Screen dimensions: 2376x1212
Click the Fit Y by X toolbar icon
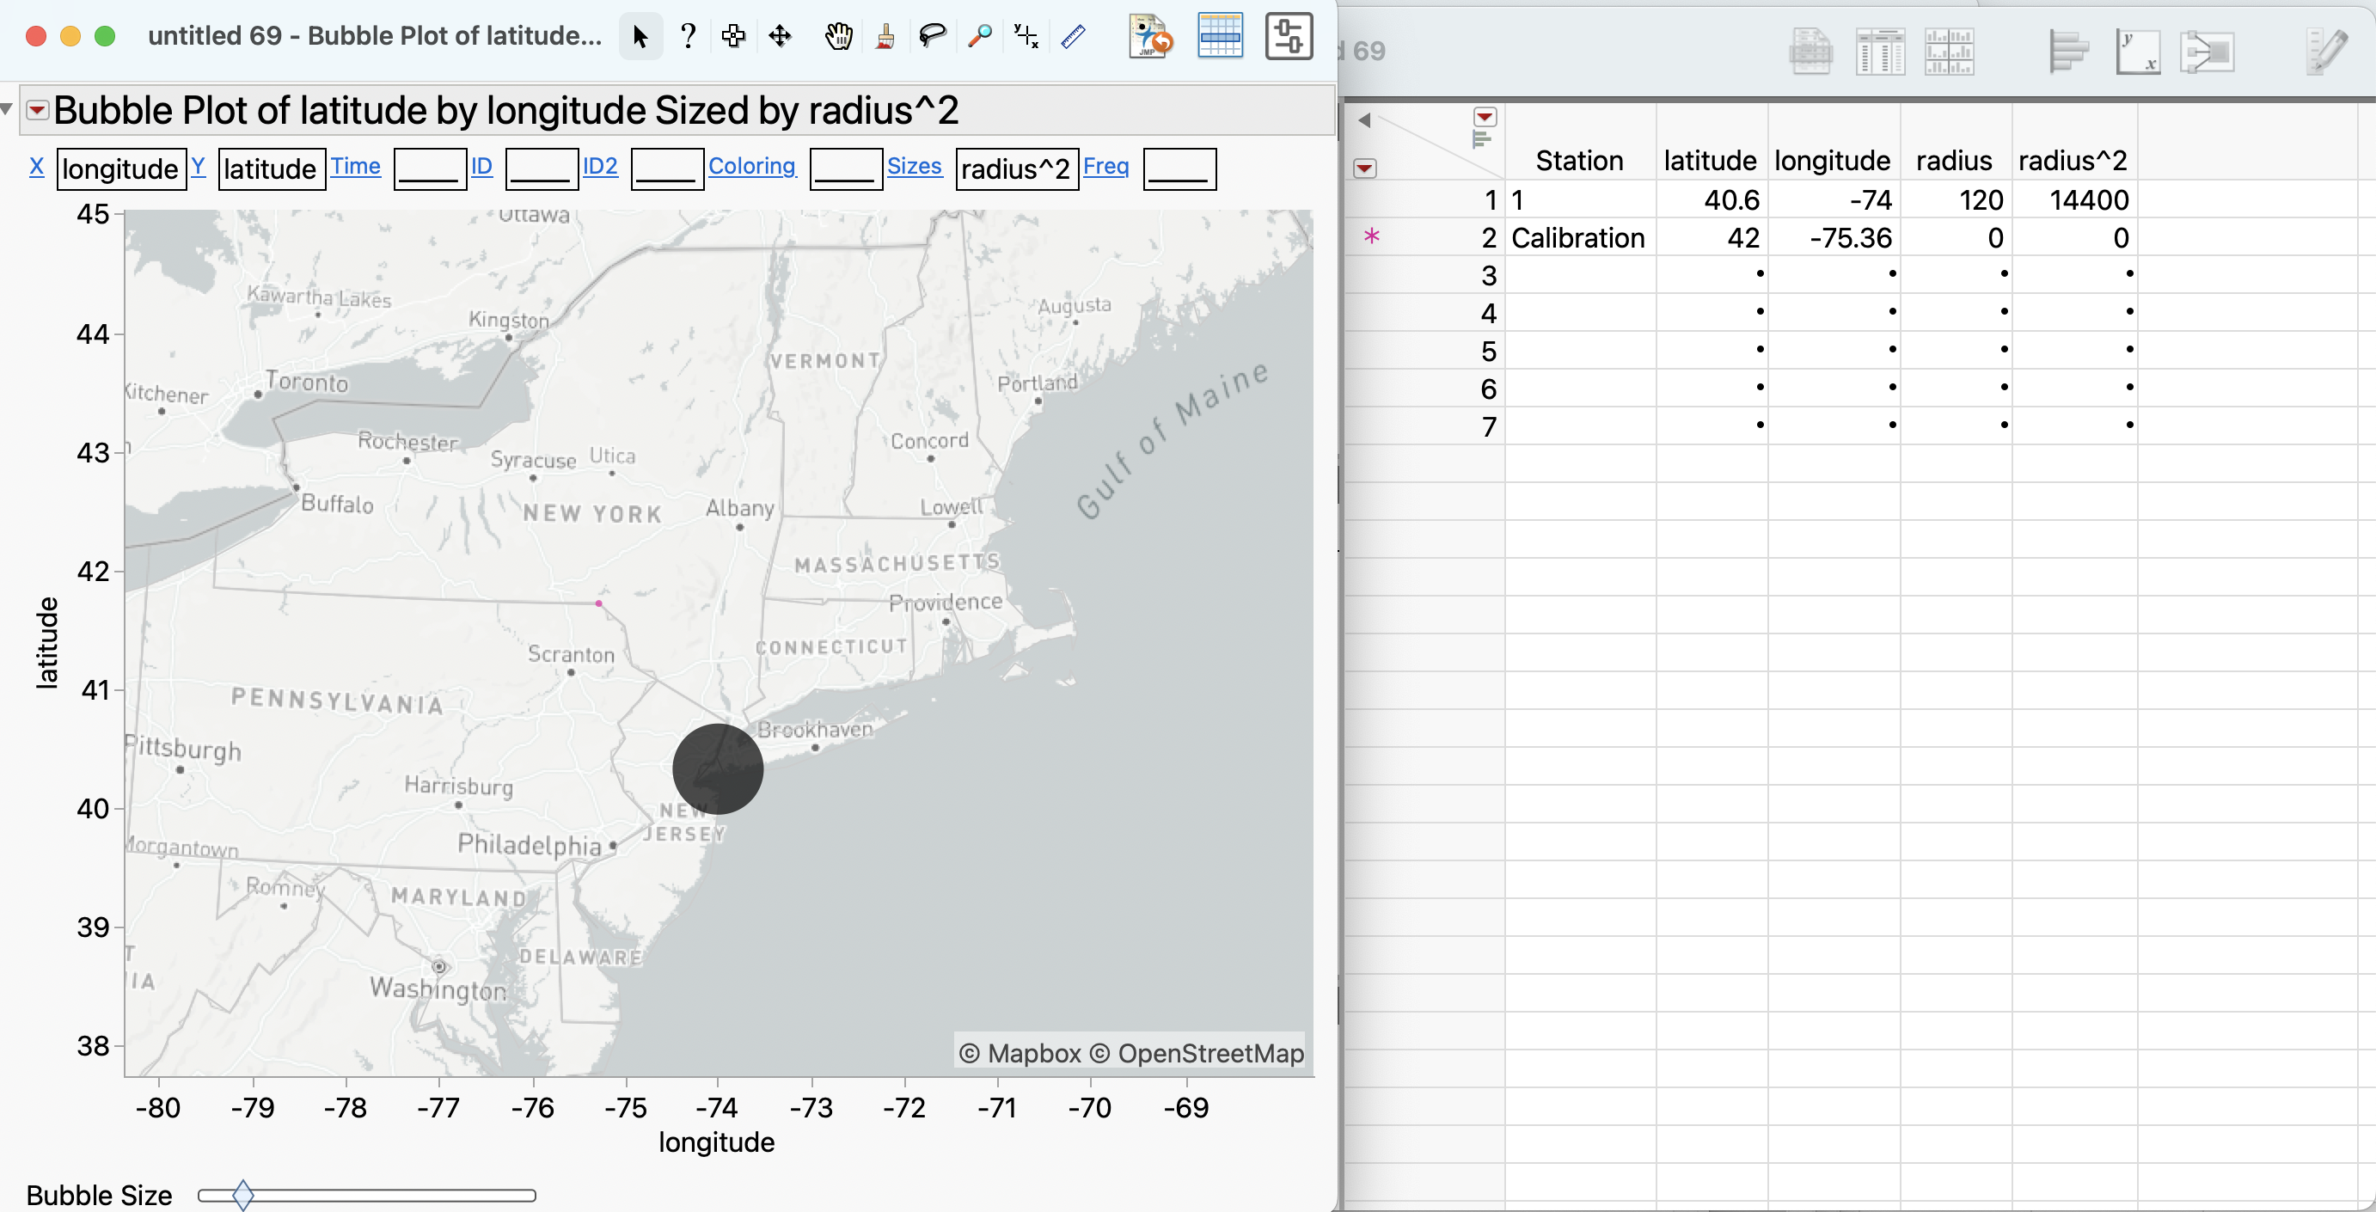click(2137, 52)
